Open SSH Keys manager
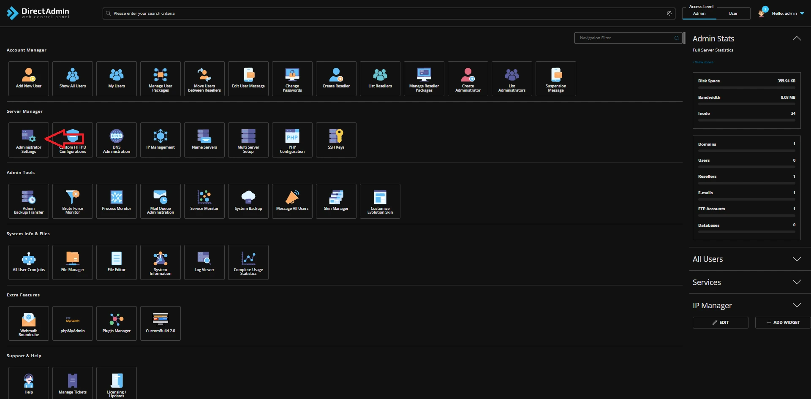The width and height of the screenshot is (811, 399). [336, 140]
